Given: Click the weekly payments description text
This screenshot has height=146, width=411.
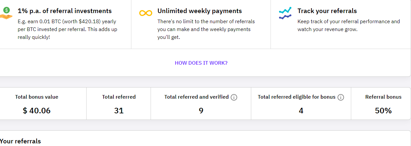Looking at the screenshot, I should [x=206, y=29].
